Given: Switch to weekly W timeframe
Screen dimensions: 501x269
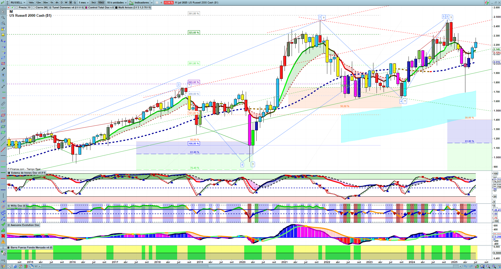Looking at the screenshot, I should 66,3.
